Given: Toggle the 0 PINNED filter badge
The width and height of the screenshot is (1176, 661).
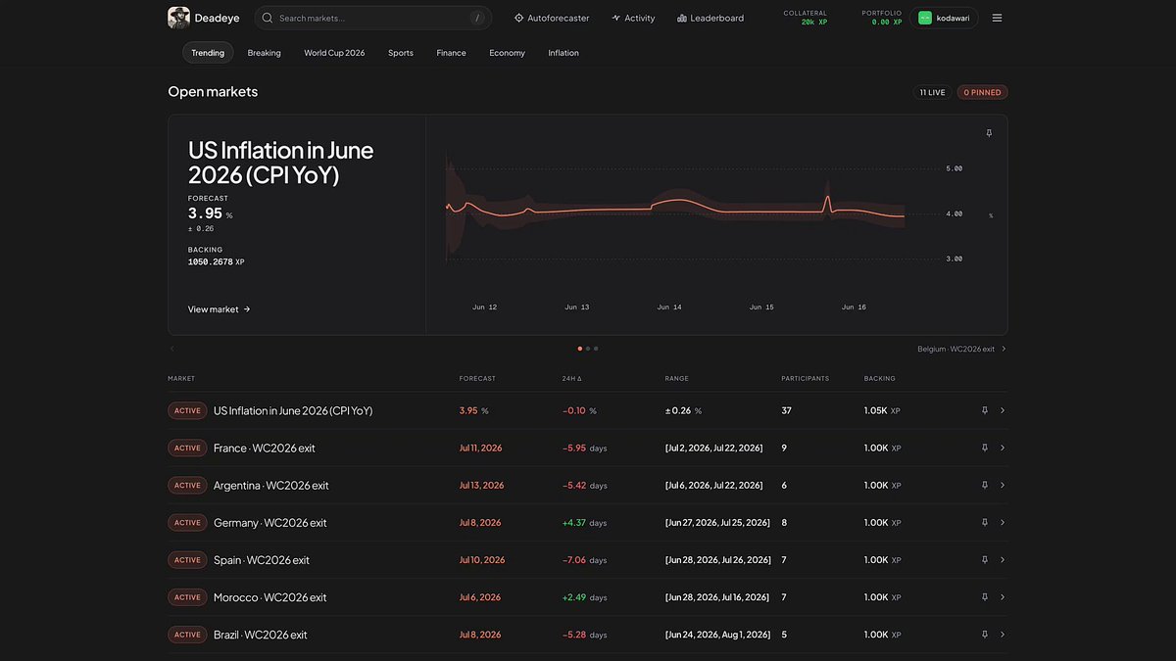Looking at the screenshot, I should coord(982,92).
